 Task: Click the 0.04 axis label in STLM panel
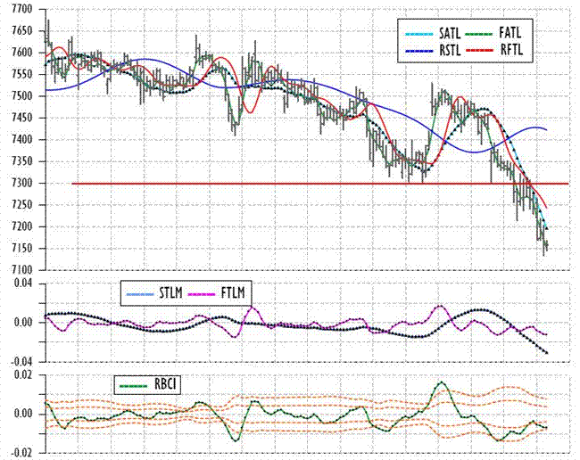pyautogui.click(x=23, y=283)
